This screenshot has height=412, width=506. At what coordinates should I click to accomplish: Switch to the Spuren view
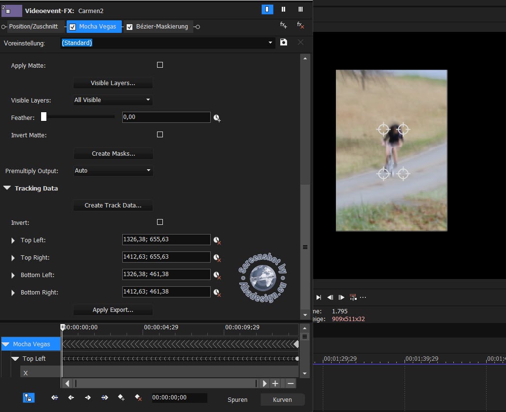point(237,400)
